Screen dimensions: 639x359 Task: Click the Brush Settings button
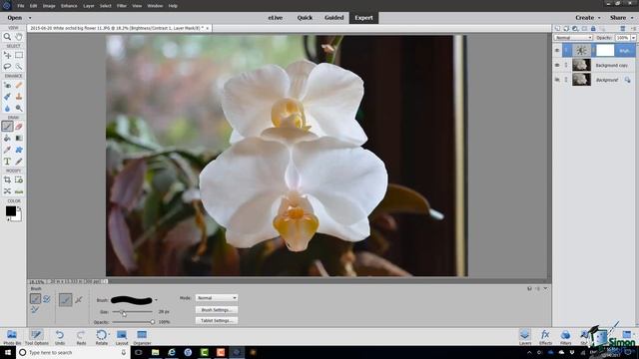pos(217,310)
